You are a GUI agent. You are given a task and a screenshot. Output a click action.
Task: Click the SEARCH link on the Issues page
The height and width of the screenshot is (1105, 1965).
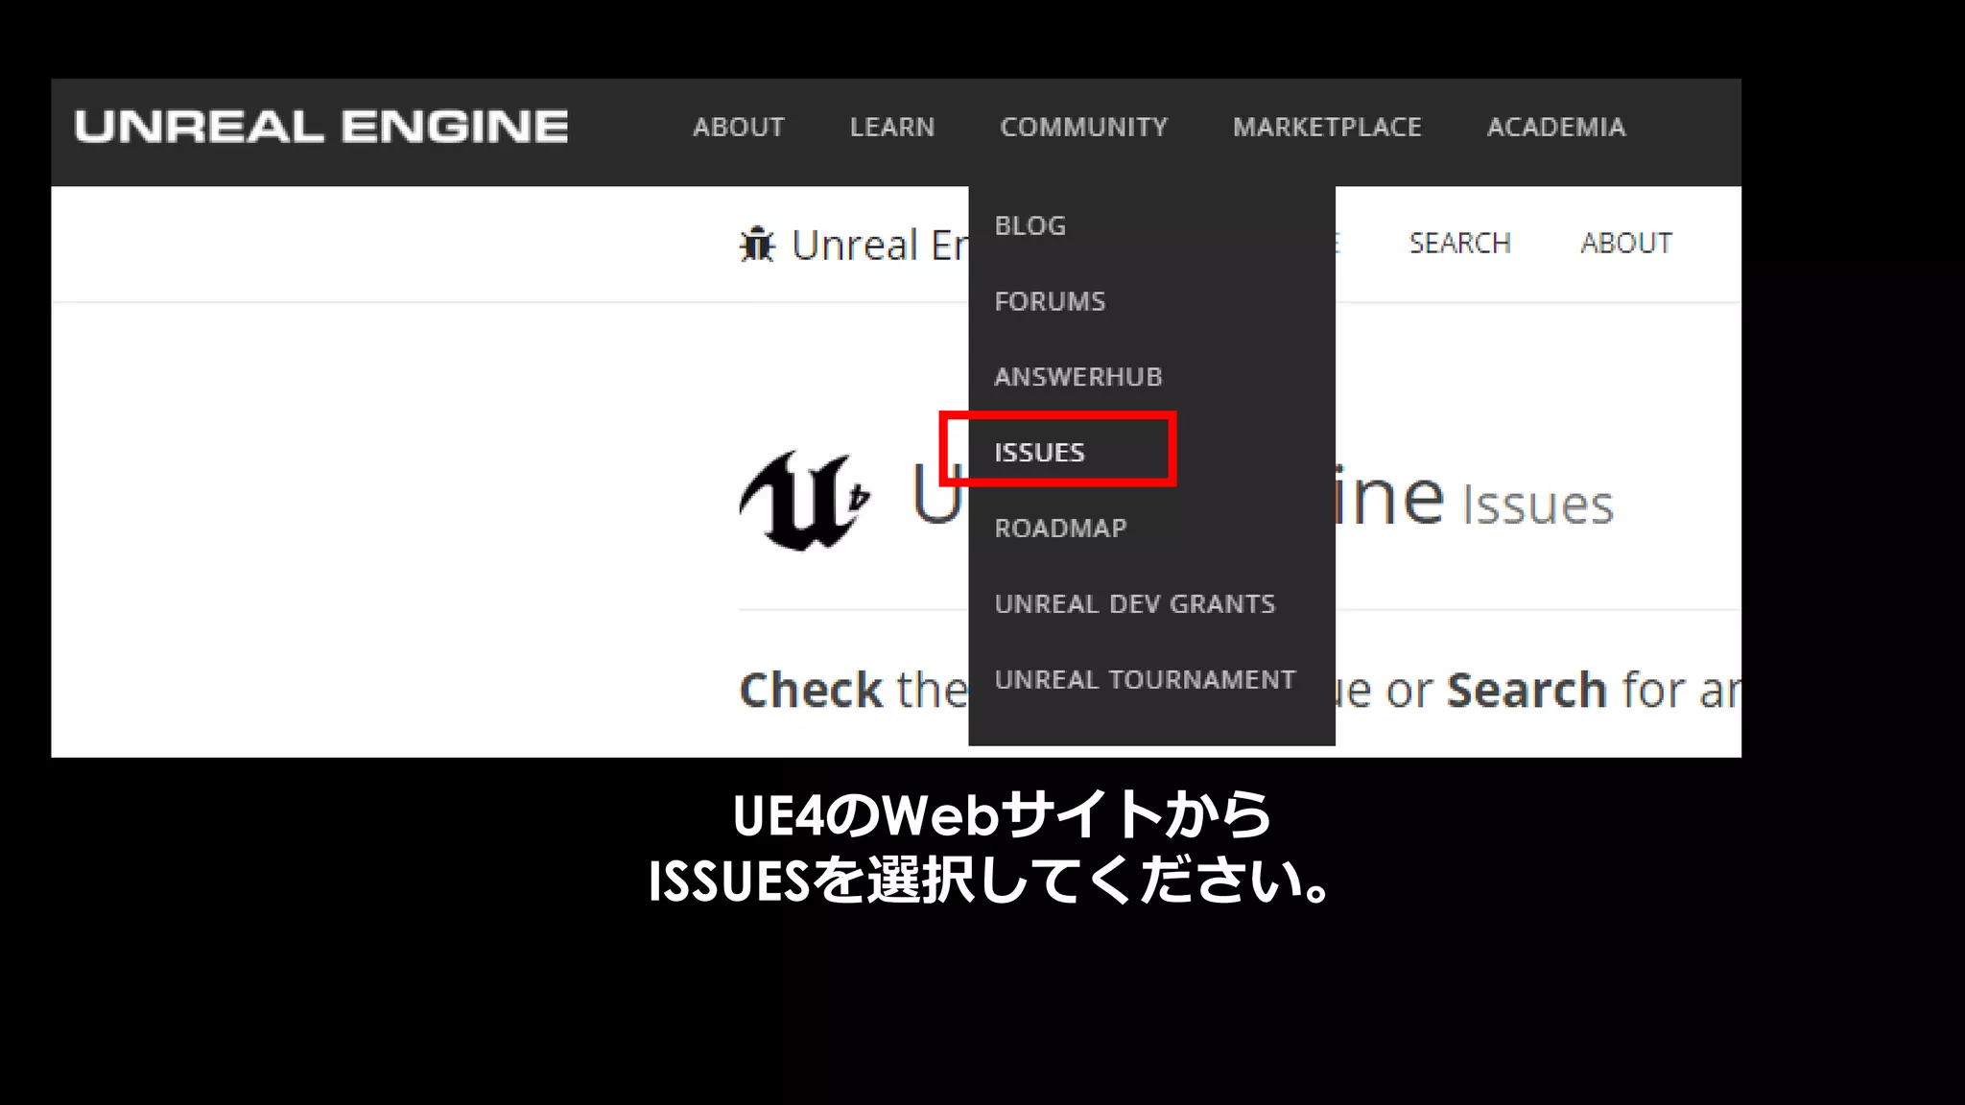click(1459, 244)
